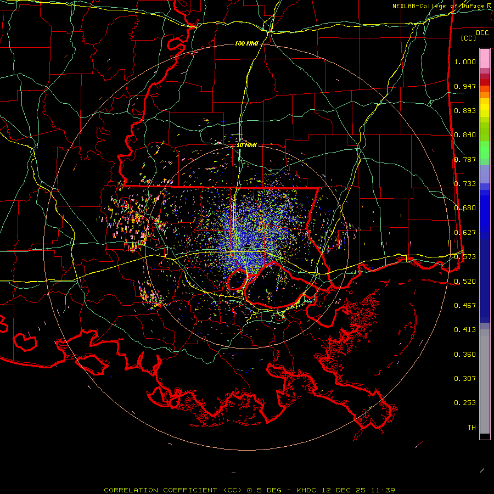Click the pink segment of the color bar
The width and height of the screenshot is (494, 494).
point(485,58)
